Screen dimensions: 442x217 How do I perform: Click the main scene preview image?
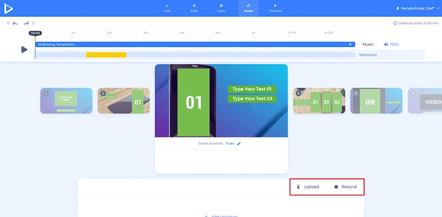point(221,101)
